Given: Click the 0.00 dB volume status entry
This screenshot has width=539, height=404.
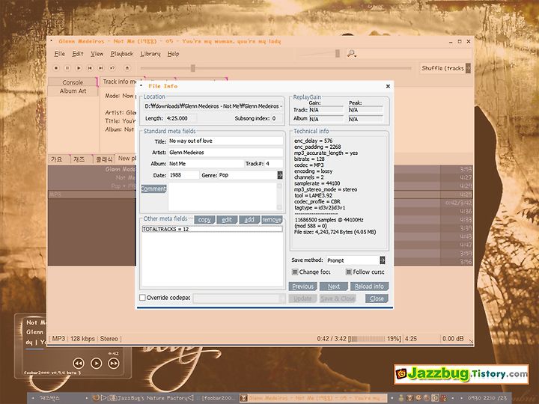Looking at the screenshot, I should 453,339.
